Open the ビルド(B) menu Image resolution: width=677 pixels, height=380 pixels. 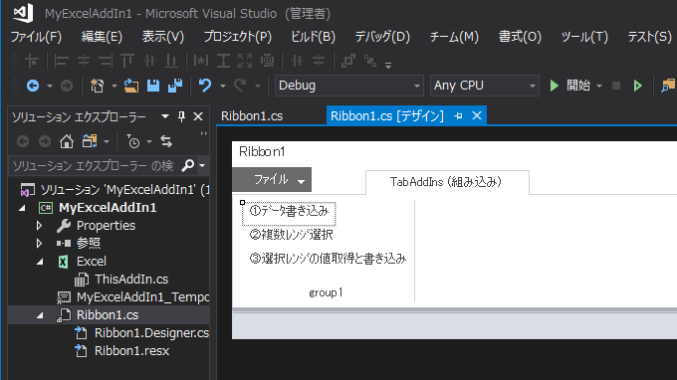pos(313,37)
